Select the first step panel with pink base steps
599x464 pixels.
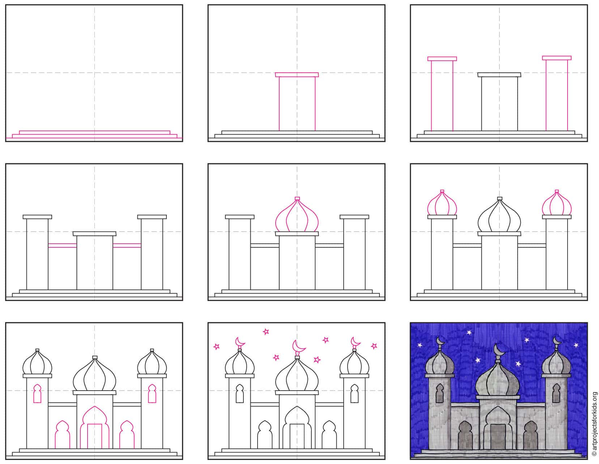94,73
